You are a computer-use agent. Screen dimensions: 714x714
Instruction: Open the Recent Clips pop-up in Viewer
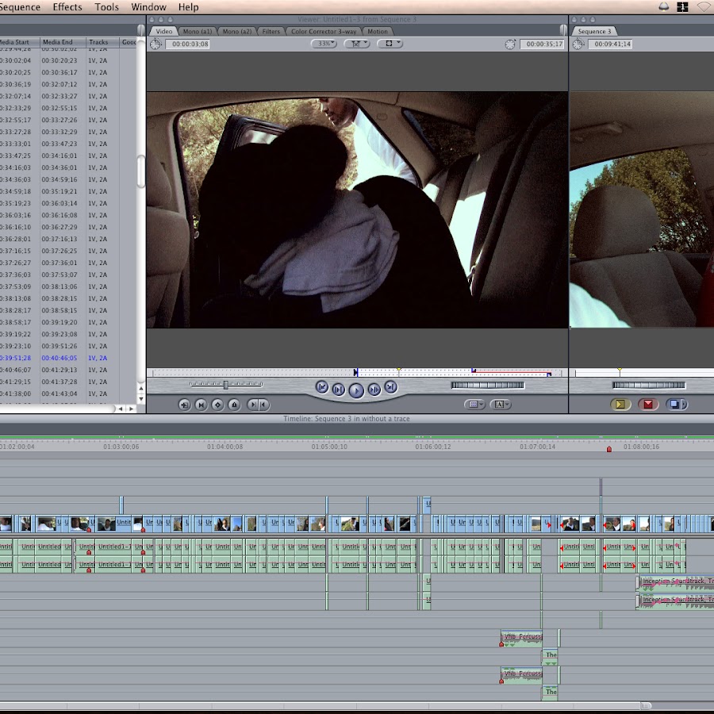[x=474, y=405]
